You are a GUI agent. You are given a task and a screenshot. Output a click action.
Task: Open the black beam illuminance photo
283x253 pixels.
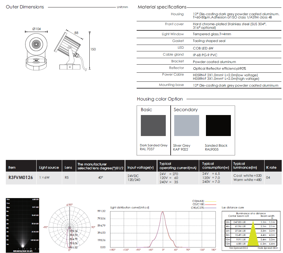(23, 225)
